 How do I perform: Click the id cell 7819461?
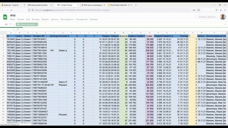pyautogui.click(x=11, y=39)
